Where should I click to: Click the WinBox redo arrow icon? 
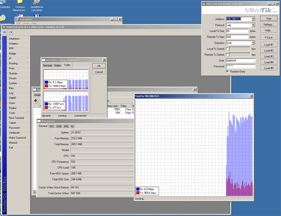(11, 32)
